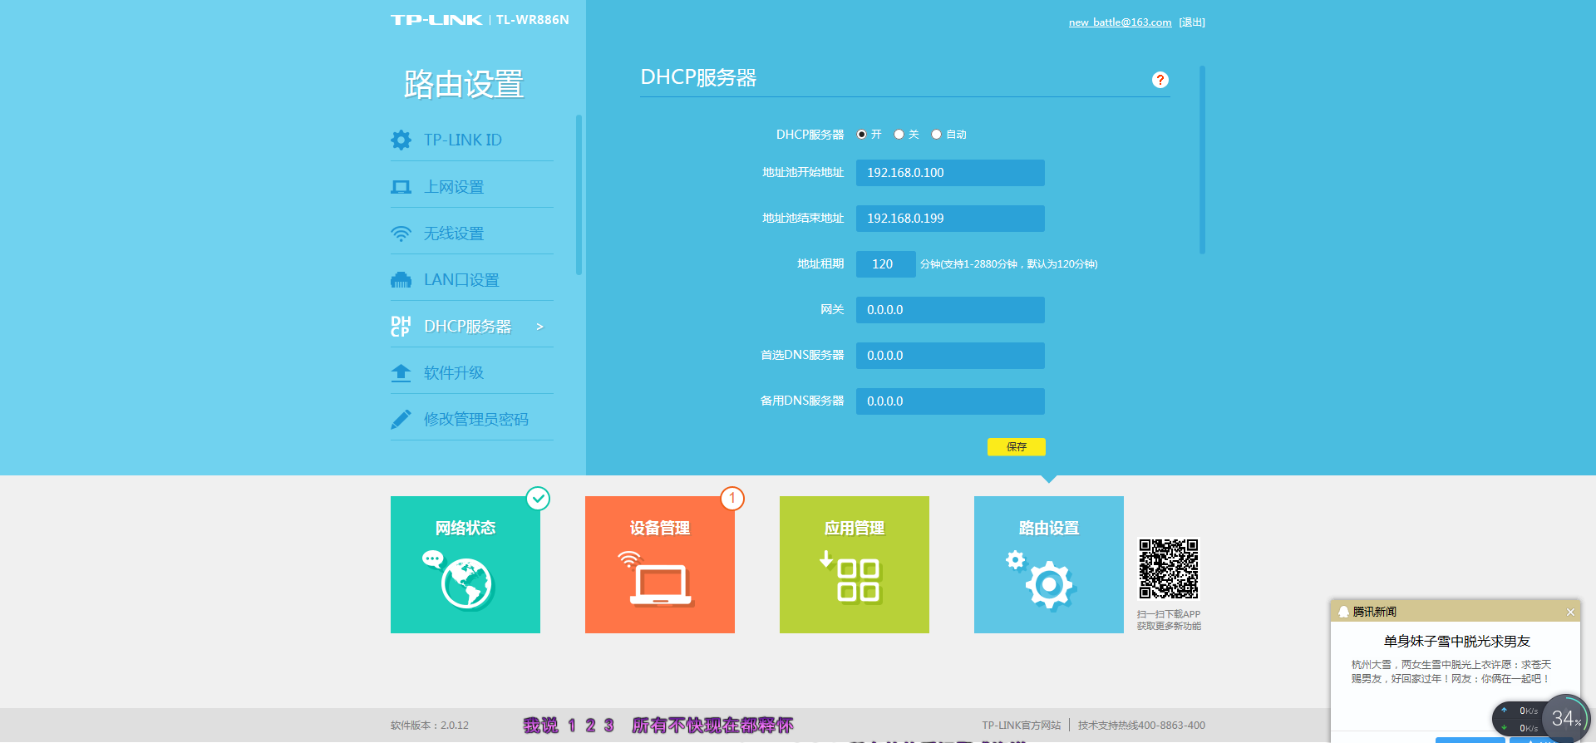Click the 路由设置 sidebar heading
This screenshot has width=1596, height=743.
coord(464,85)
